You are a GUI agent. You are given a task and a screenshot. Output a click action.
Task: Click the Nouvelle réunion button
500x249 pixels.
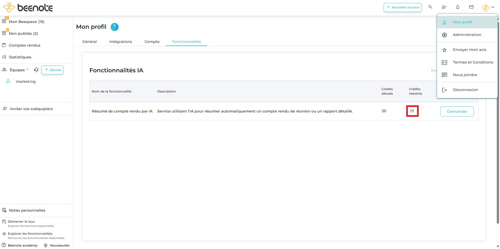(402, 7)
